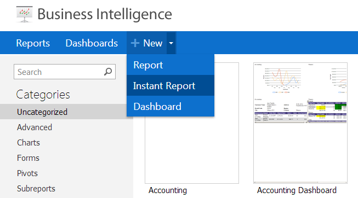Click the Categories heading
The height and width of the screenshot is (198, 358).
[43, 95]
